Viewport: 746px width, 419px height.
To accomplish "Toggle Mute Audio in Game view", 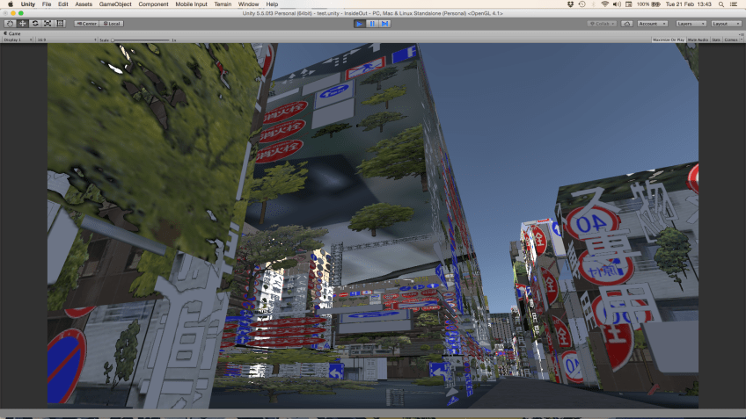I will (x=698, y=40).
